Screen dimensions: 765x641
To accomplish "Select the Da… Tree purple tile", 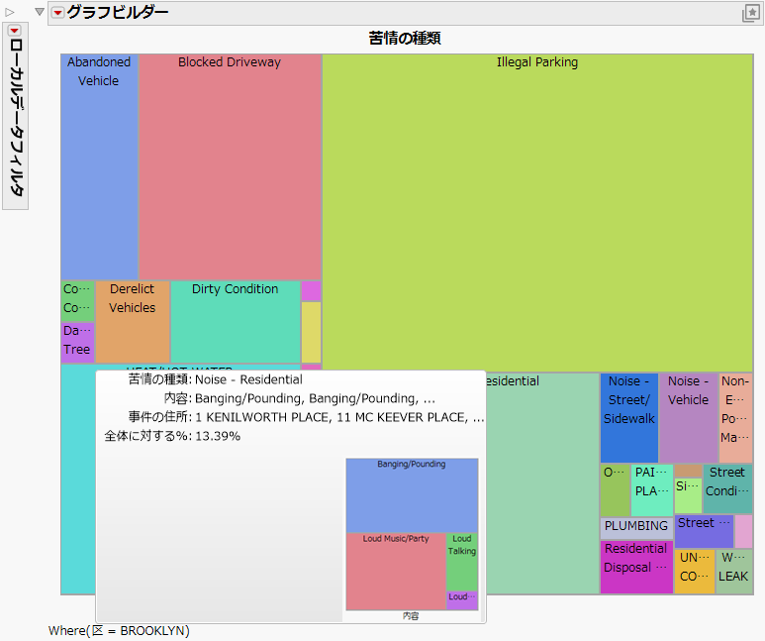I will [x=77, y=343].
